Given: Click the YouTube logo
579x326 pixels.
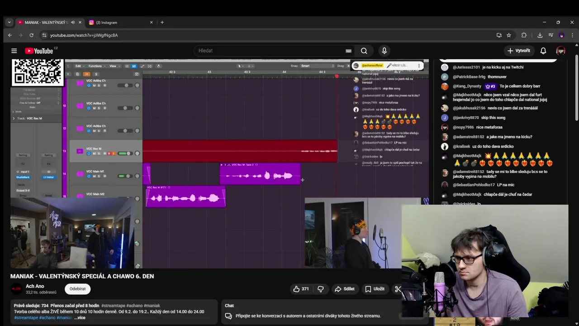Looking at the screenshot, I should click(39, 51).
